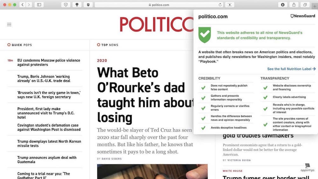Click the lightbulb extension icon in toolbar

pyautogui.click(x=77, y=5)
